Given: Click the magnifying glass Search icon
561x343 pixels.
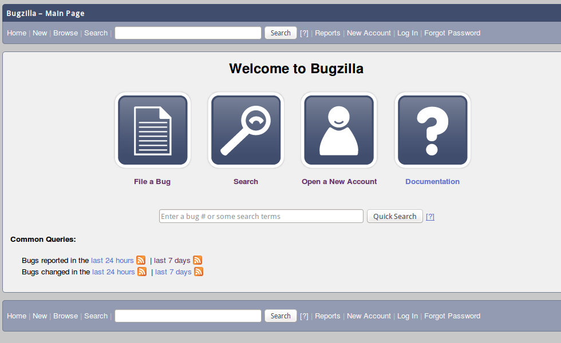Looking at the screenshot, I should coord(246,130).
